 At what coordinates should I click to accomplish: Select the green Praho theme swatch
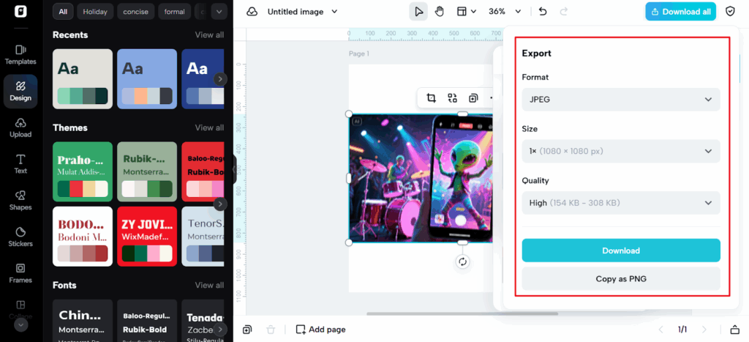(x=83, y=171)
